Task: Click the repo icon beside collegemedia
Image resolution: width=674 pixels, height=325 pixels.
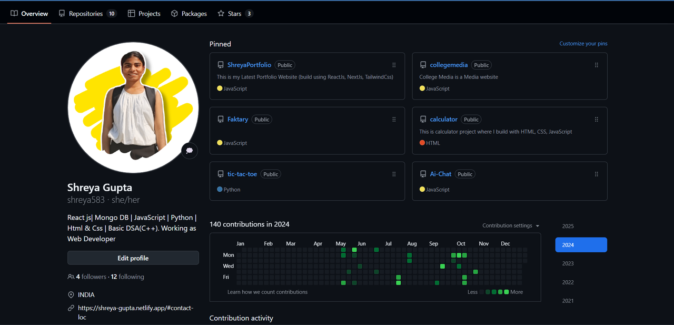Action: pyautogui.click(x=423, y=65)
